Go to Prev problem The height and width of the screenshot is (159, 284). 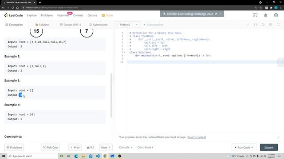point(75,148)
